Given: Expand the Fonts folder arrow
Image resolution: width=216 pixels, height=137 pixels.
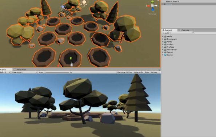Looking at the screenshot, I should point(163,42).
